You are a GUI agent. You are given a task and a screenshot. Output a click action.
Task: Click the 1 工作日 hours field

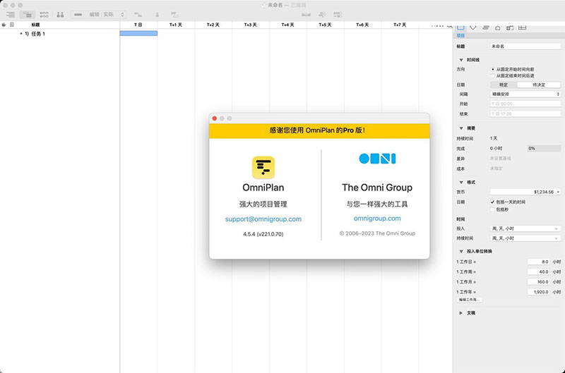coord(539,262)
